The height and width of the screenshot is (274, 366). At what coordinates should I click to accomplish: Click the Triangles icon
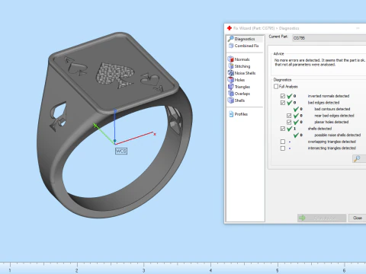pyautogui.click(x=230, y=87)
